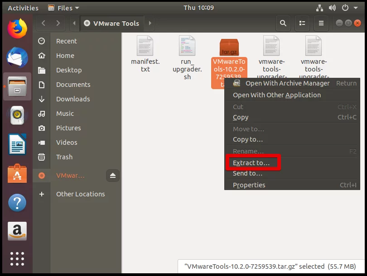Open LibreOffice Writer from the dock
The image size is (367, 276).
pos(17,144)
